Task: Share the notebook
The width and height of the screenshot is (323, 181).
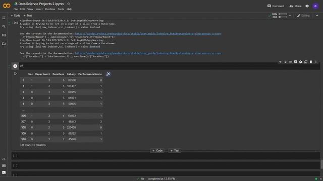Action: tap(295, 6)
